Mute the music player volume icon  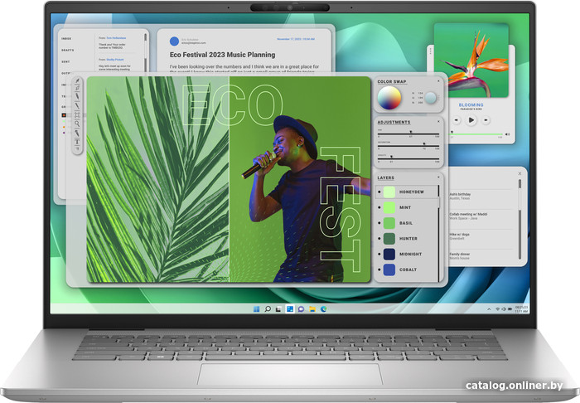[x=507, y=134]
